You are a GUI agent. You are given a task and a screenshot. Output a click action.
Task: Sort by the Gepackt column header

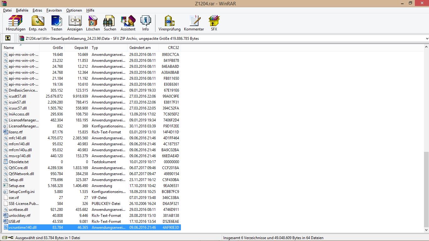click(x=77, y=48)
